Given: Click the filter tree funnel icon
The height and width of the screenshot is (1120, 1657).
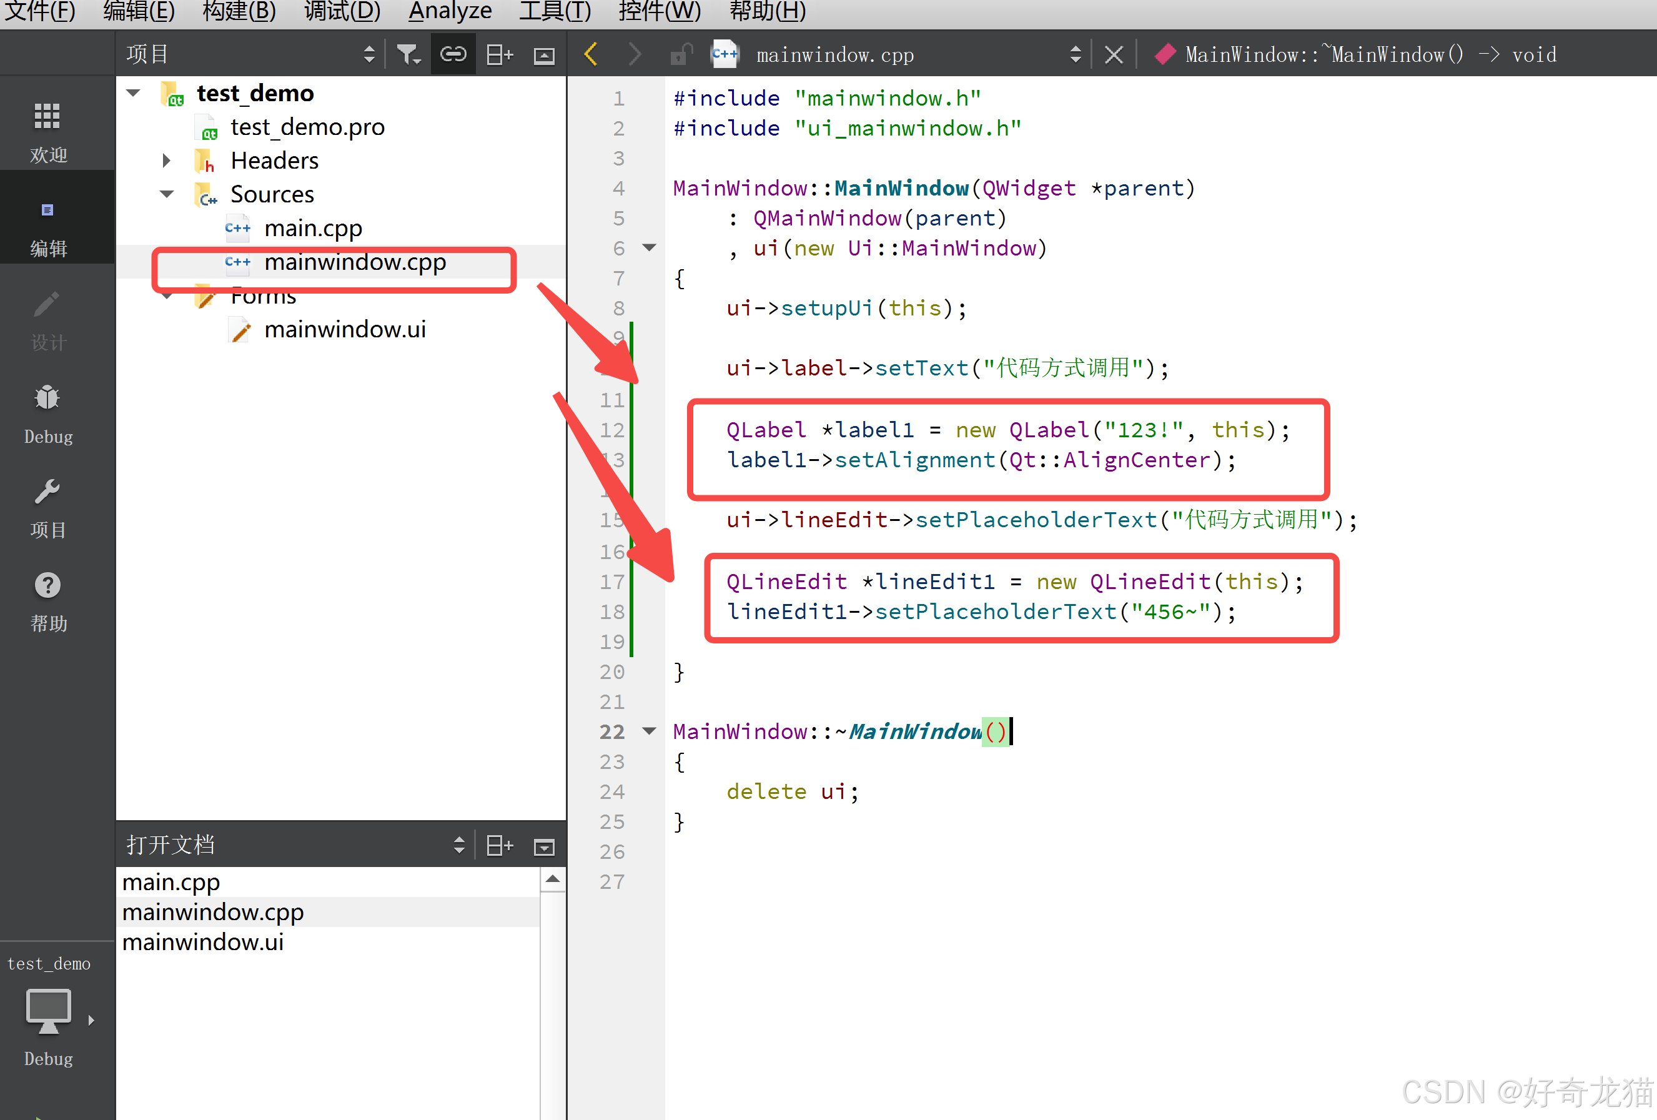Looking at the screenshot, I should [408, 55].
